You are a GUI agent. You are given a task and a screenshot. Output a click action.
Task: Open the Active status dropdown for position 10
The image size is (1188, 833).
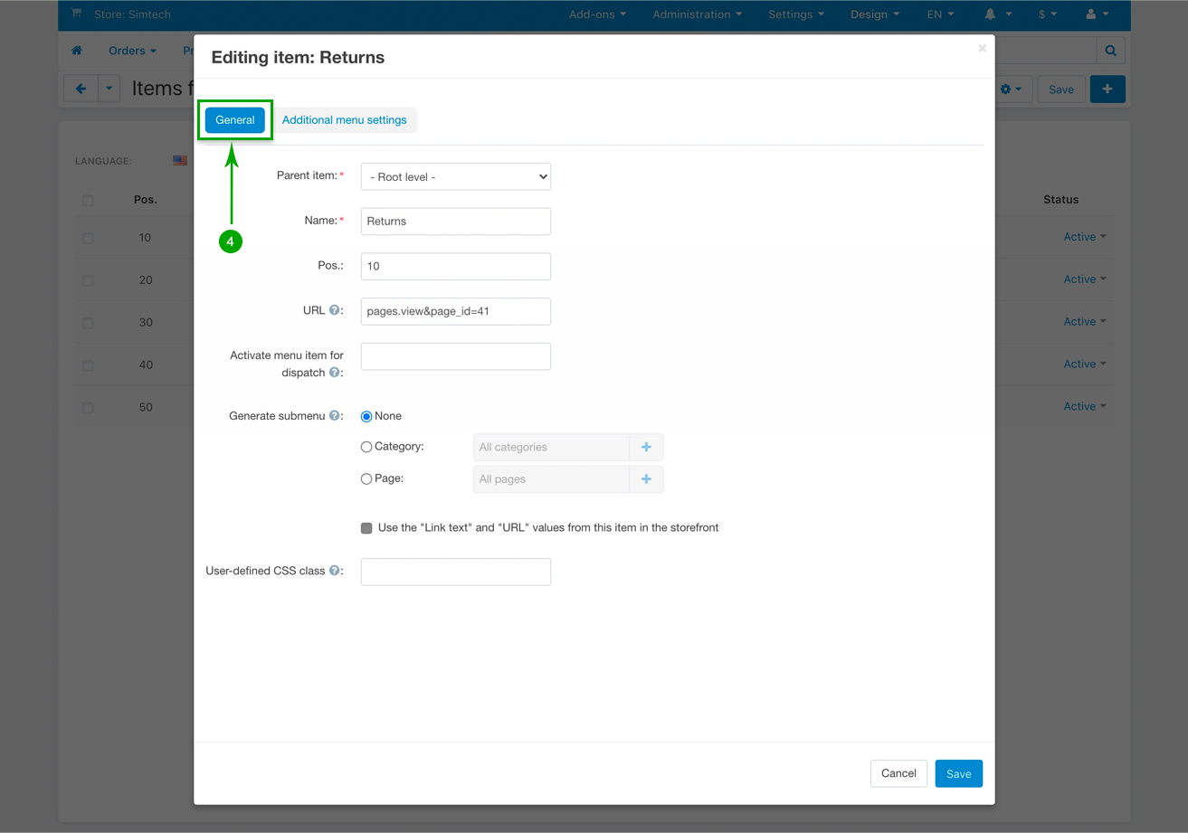click(1084, 237)
